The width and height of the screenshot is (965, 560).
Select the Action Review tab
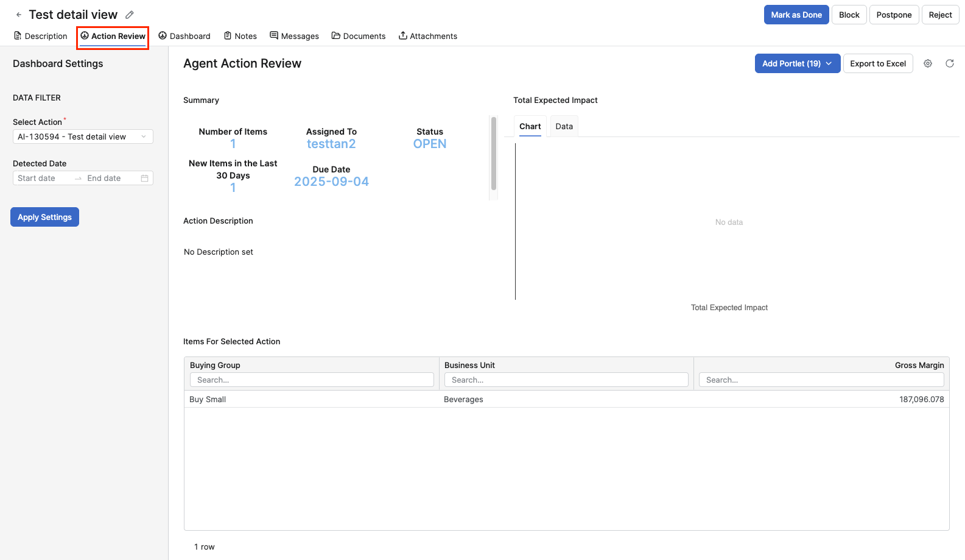(x=113, y=36)
